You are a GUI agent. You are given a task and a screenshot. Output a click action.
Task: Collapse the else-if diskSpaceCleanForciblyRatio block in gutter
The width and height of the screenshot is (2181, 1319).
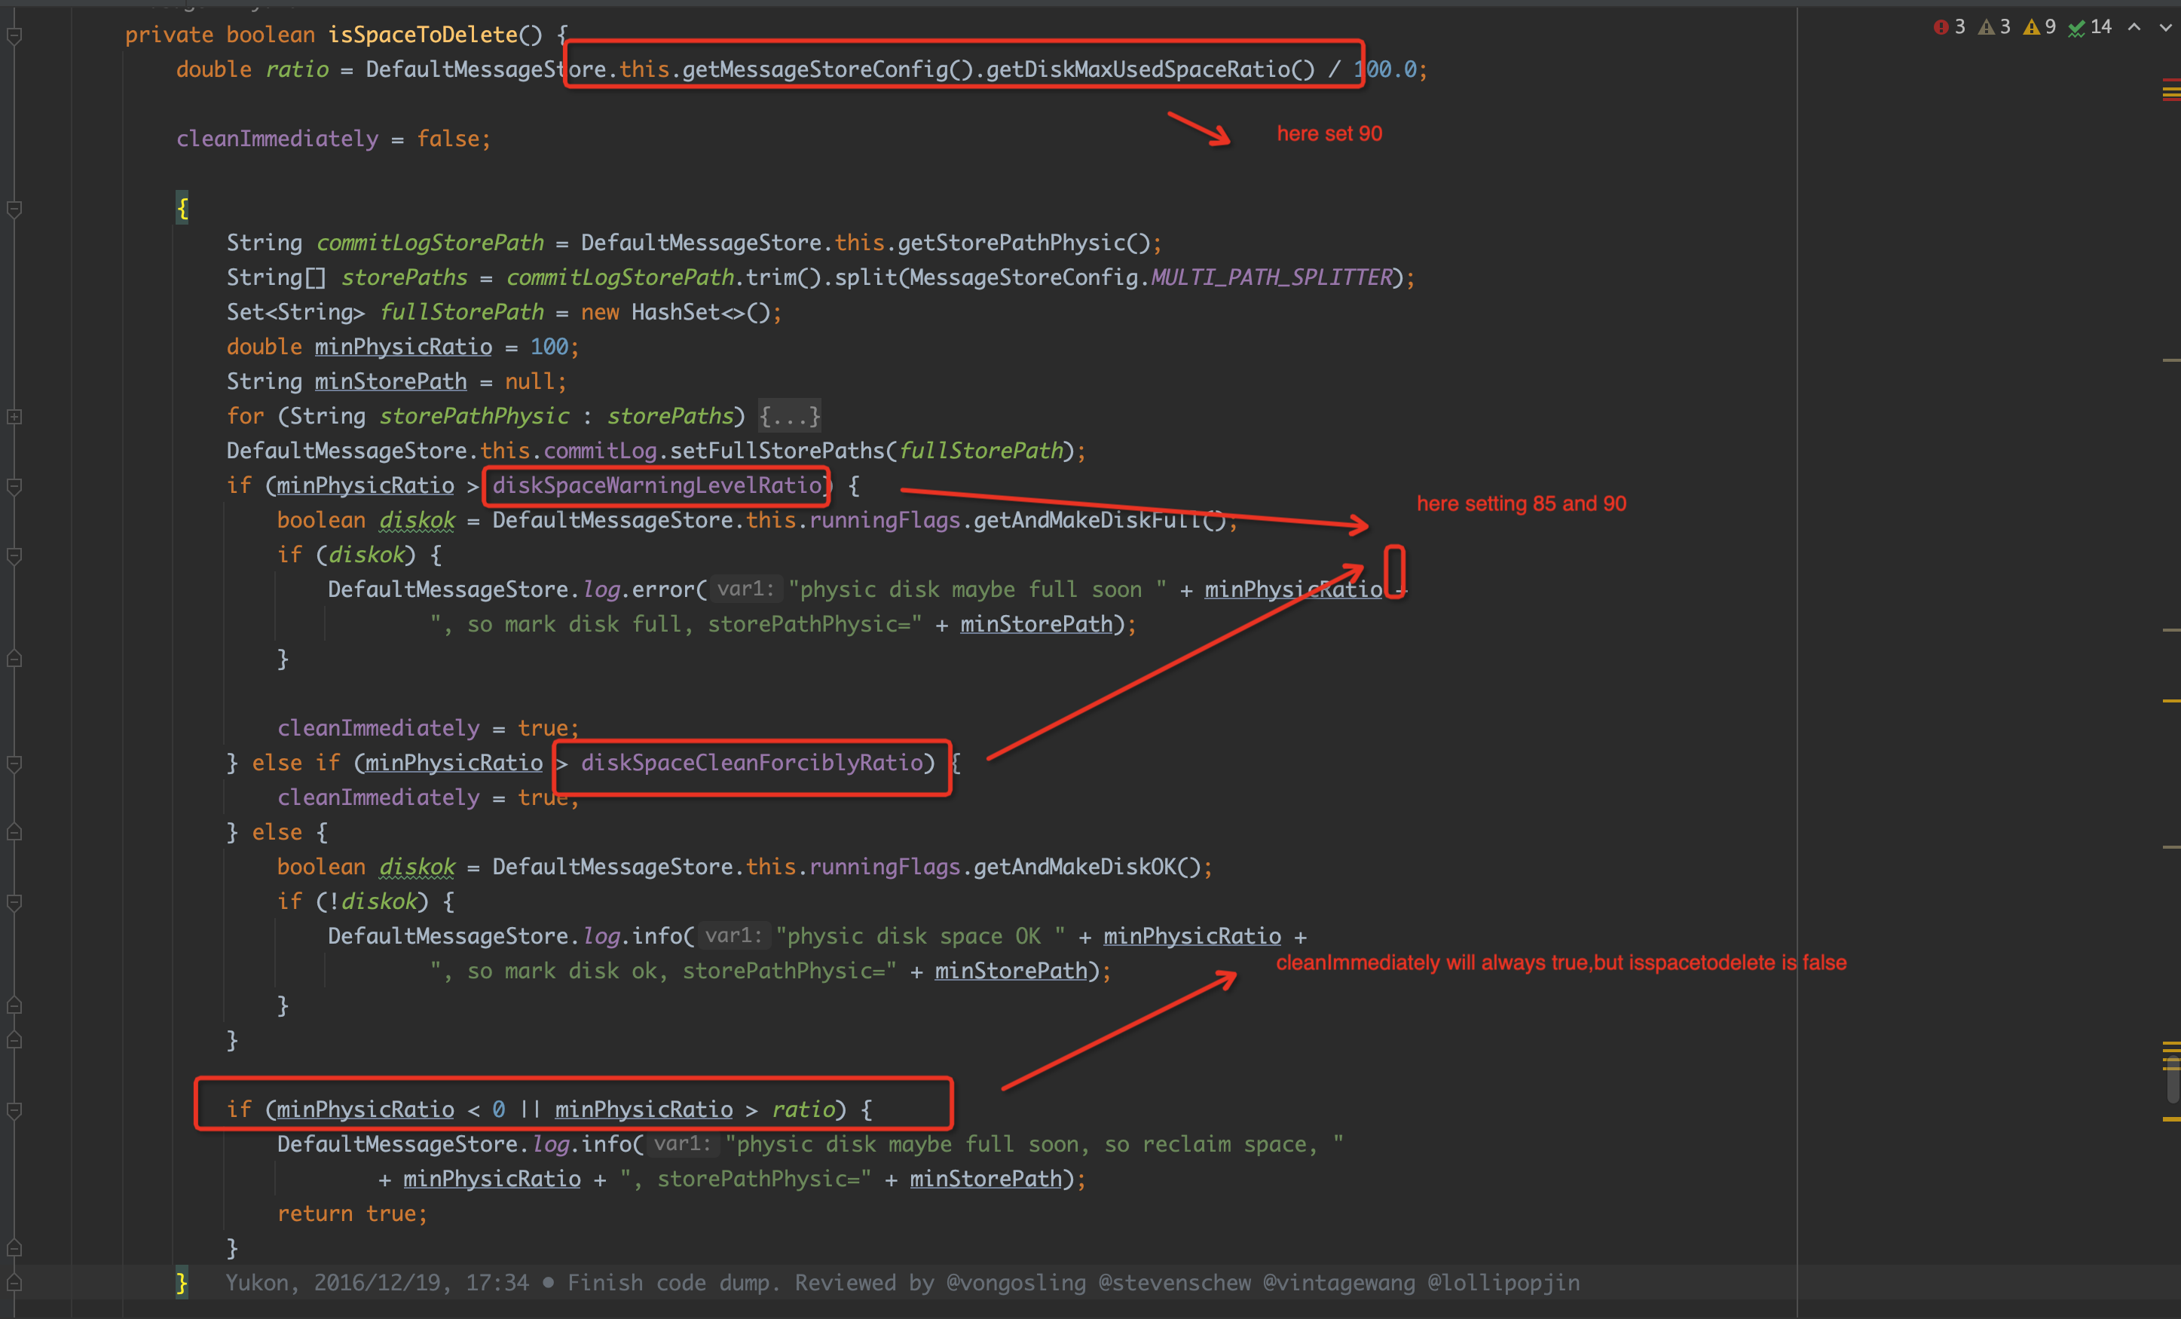pyautogui.click(x=14, y=763)
